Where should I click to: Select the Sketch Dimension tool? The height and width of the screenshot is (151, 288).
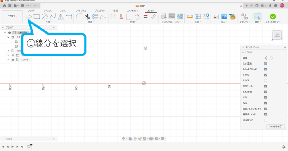69,17
